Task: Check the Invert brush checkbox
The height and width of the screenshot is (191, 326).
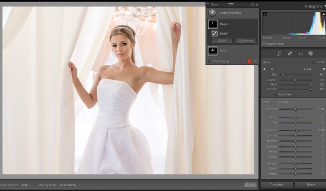Action: [x=314, y=62]
